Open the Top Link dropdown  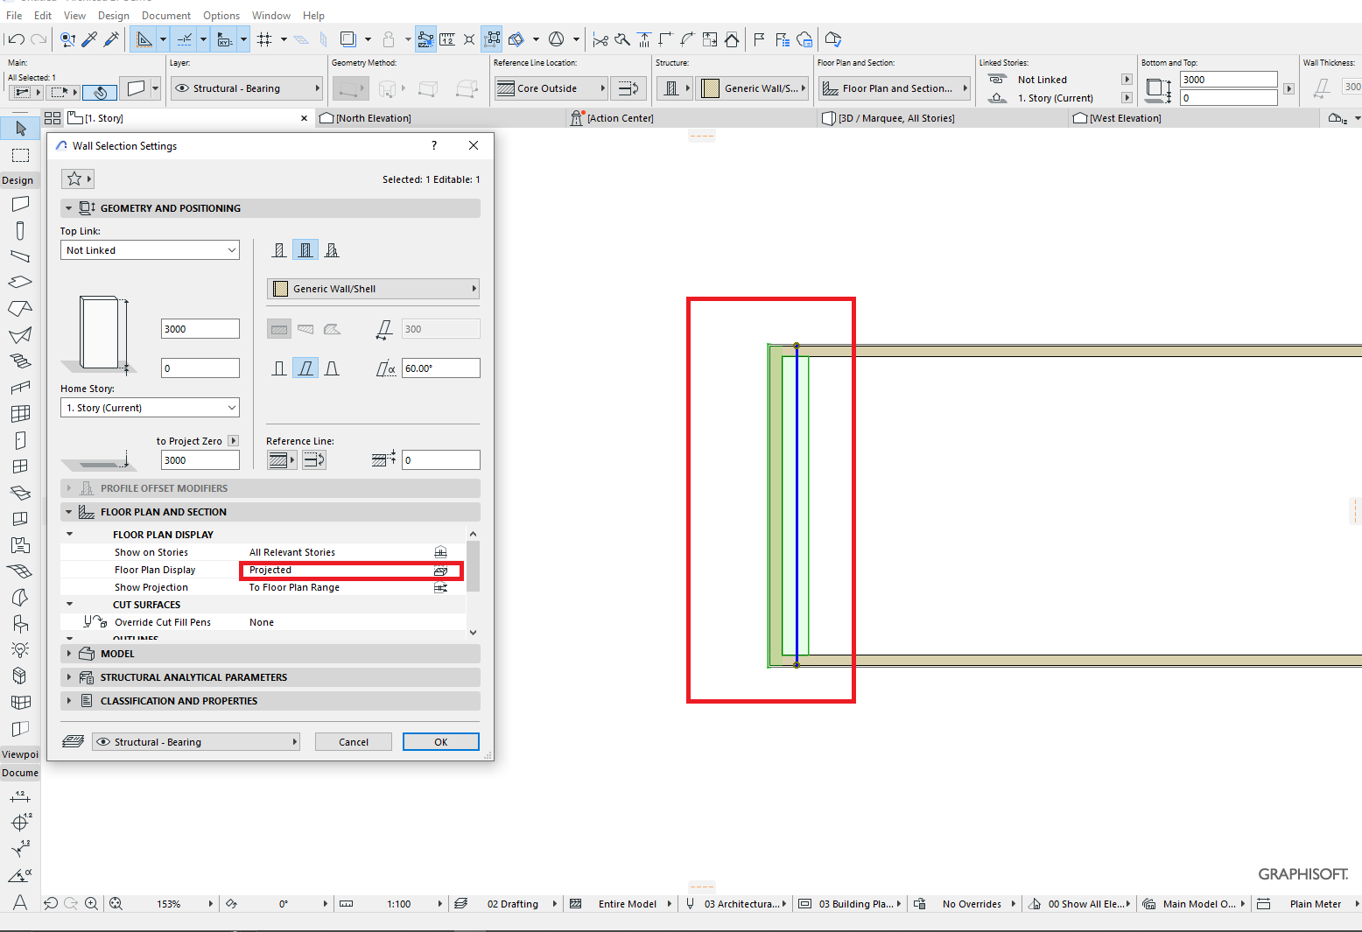coord(149,249)
